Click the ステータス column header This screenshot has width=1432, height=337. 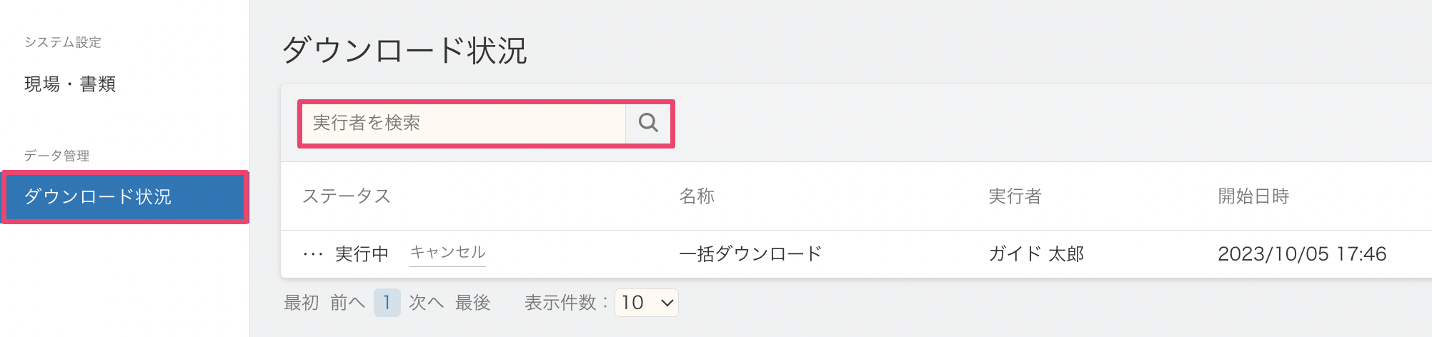tap(347, 196)
